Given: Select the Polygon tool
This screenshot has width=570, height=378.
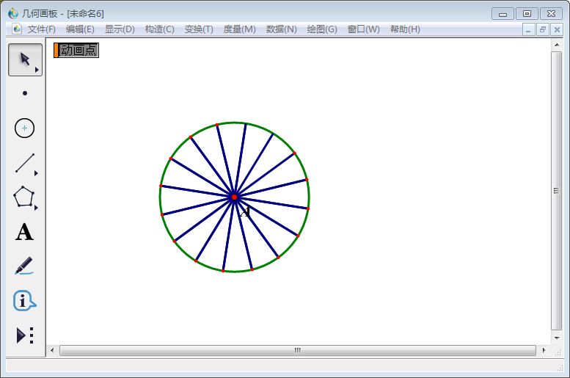Looking at the screenshot, I should coord(25,197).
